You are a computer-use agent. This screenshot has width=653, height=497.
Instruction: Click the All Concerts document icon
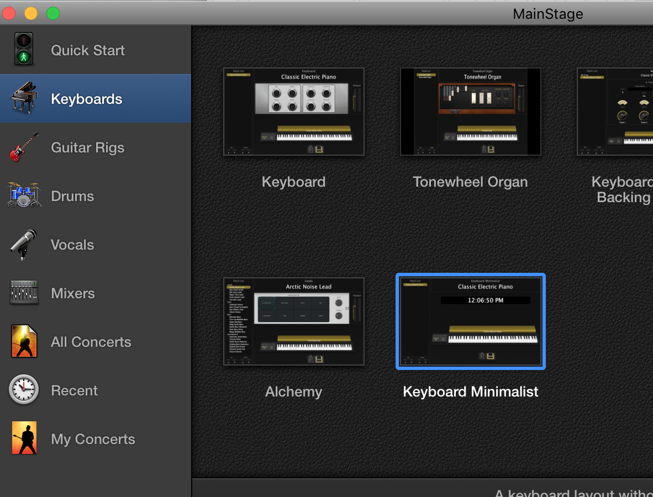point(24,341)
